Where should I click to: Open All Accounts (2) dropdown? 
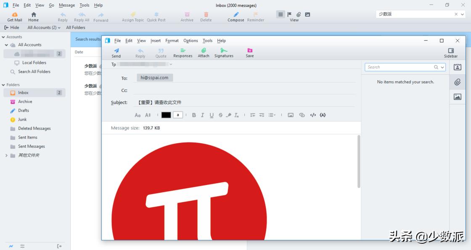pos(44,27)
